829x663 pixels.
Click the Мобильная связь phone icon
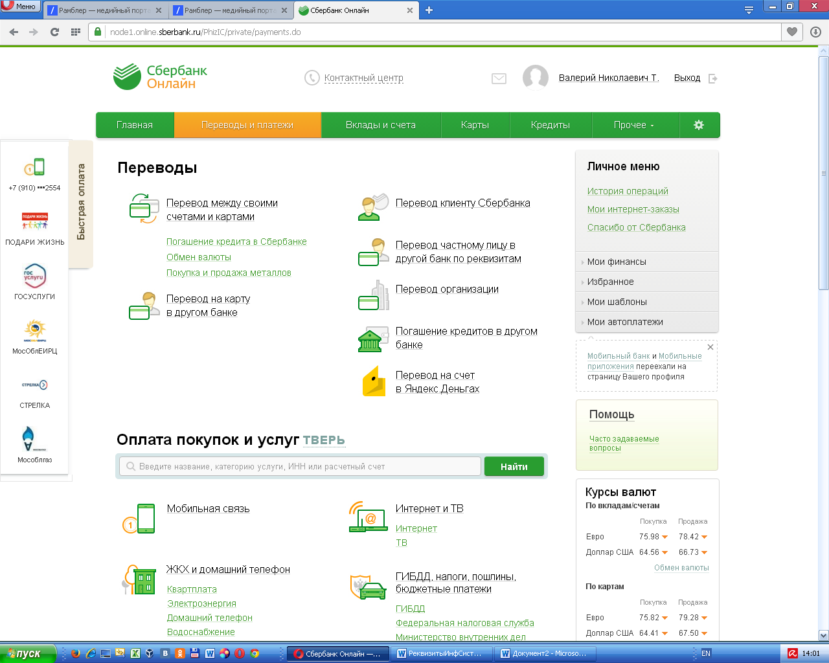click(x=139, y=519)
